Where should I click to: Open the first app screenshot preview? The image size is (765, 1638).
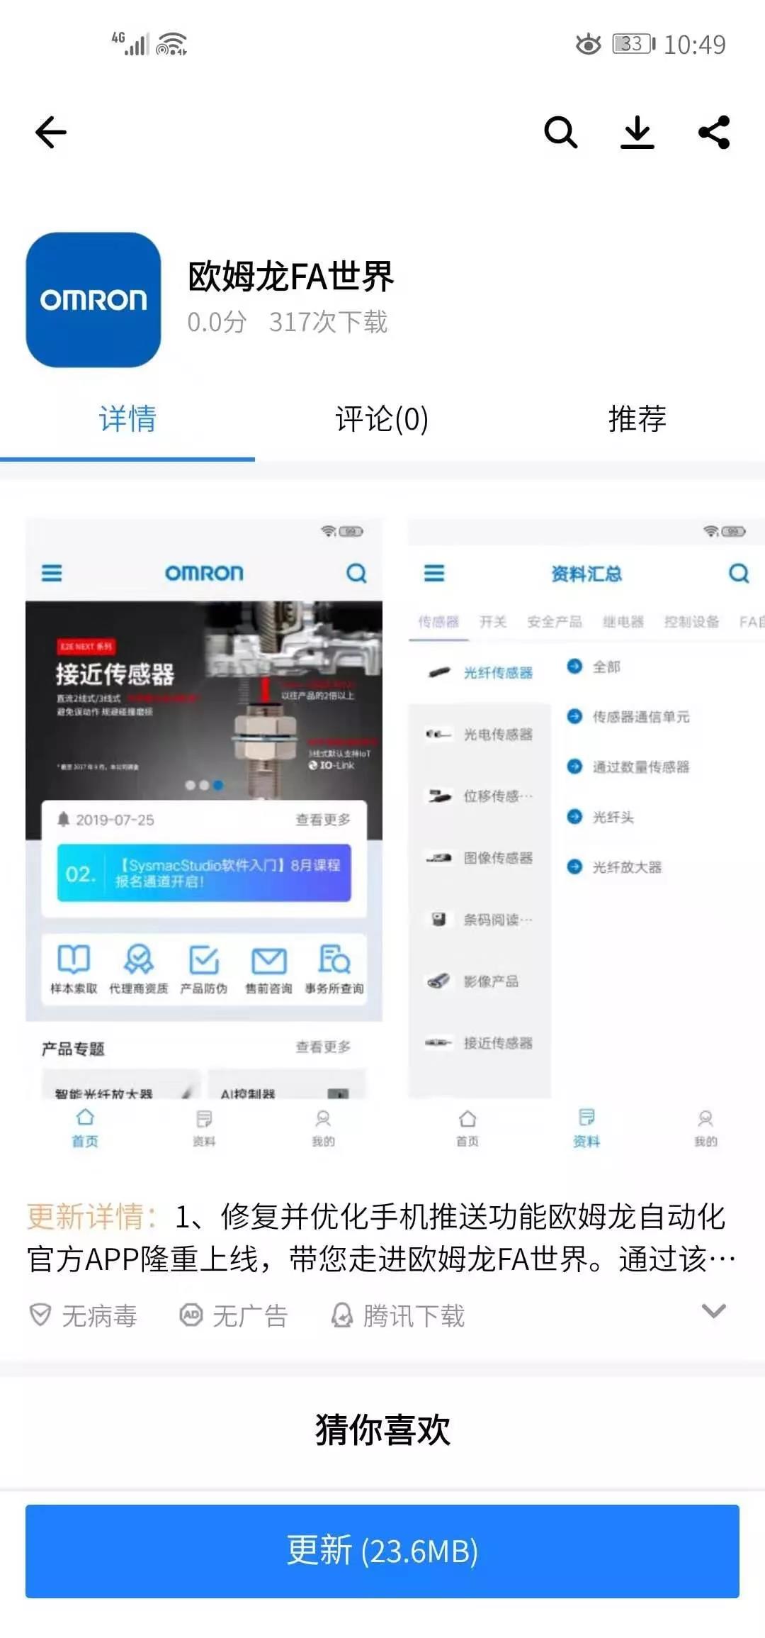(204, 837)
